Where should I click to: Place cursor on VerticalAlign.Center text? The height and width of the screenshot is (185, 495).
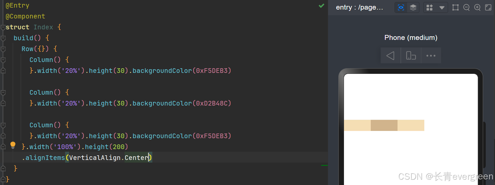[x=109, y=158]
